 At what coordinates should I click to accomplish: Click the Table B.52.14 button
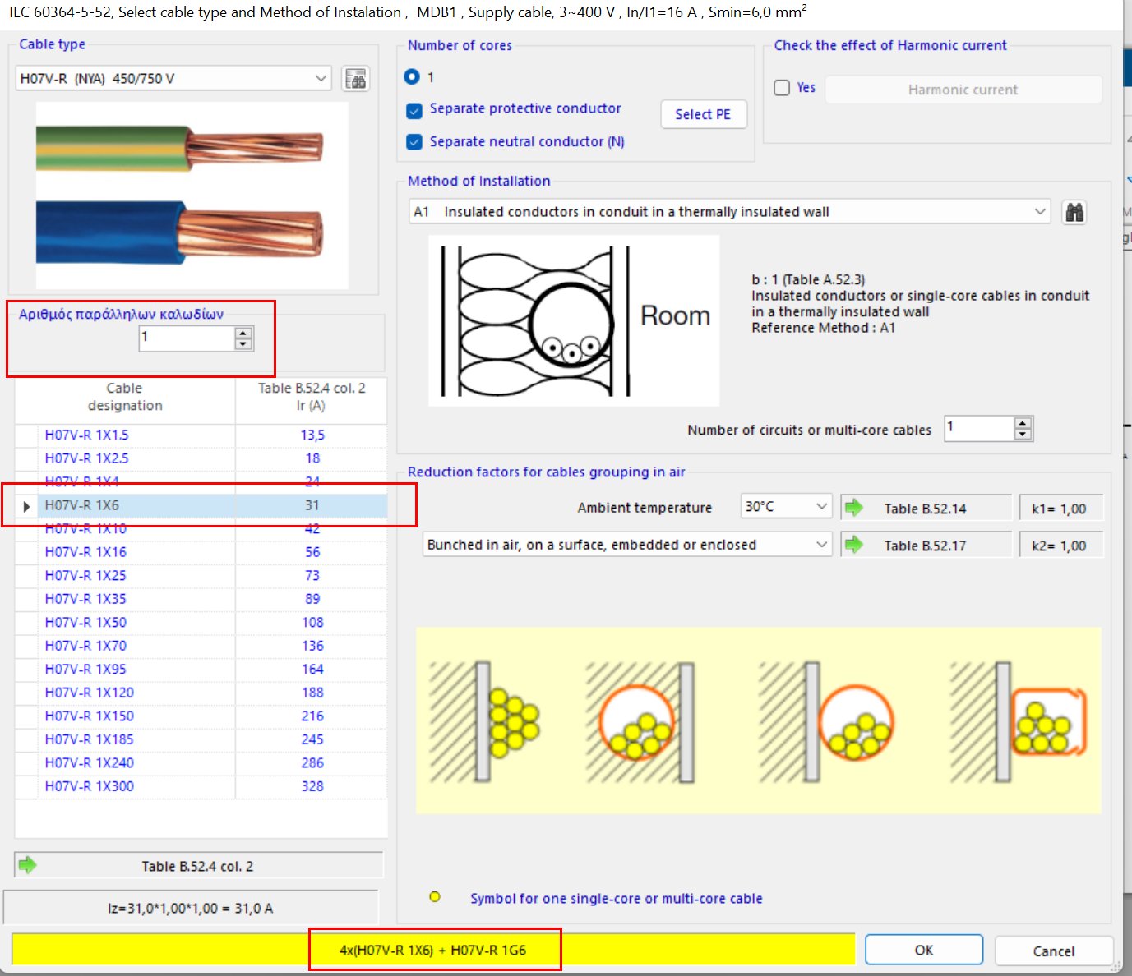[x=926, y=508]
